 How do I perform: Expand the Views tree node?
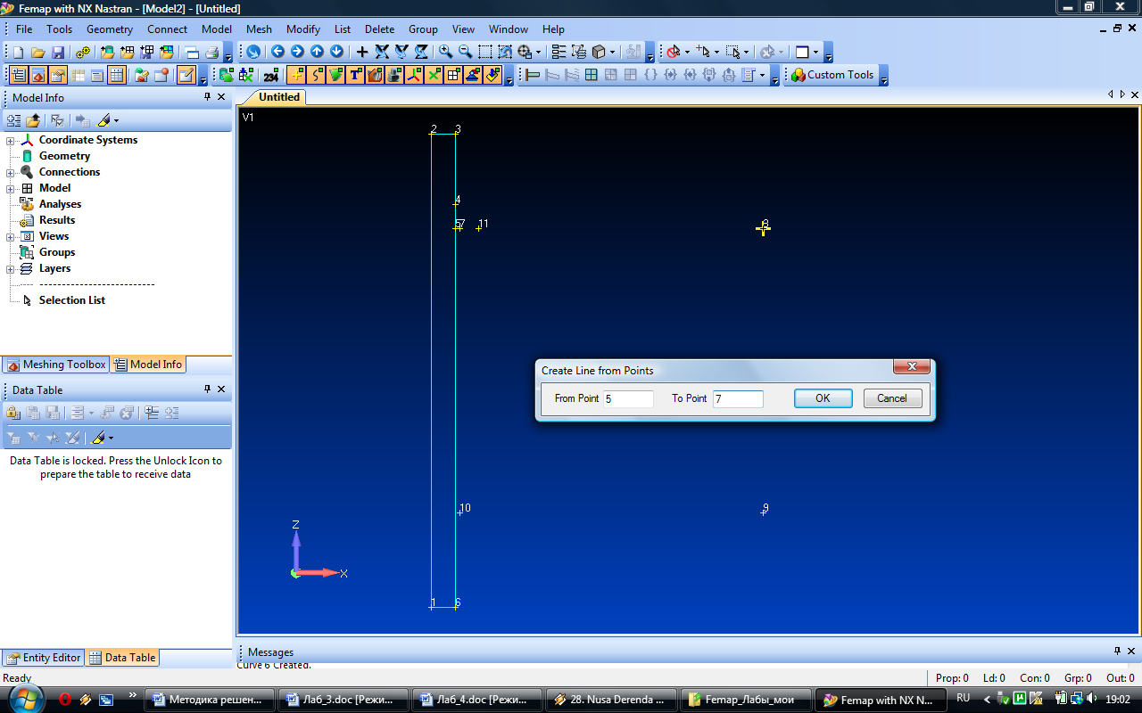pyautogui.click(x=11, y=236)
